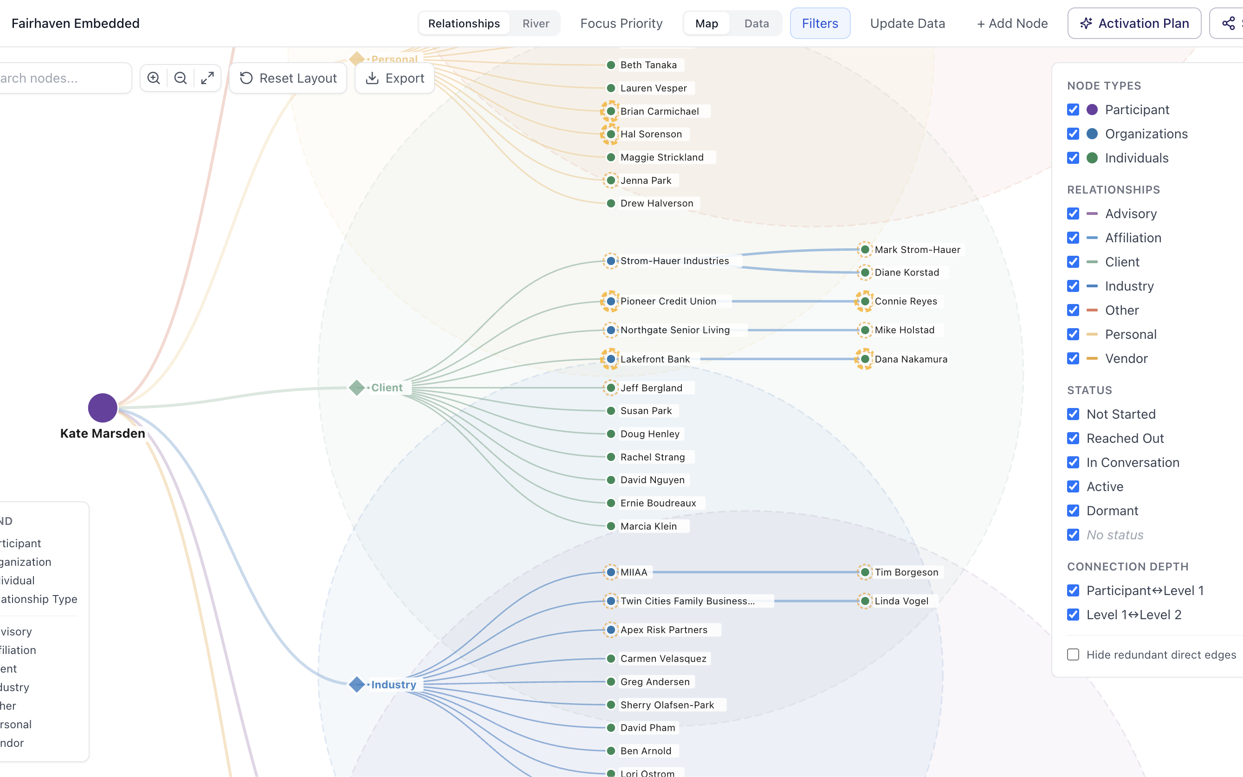The width and height of the screenshot is (1243, 777).
Task: Click the Apex Risk Partners label
Action: 664,629
